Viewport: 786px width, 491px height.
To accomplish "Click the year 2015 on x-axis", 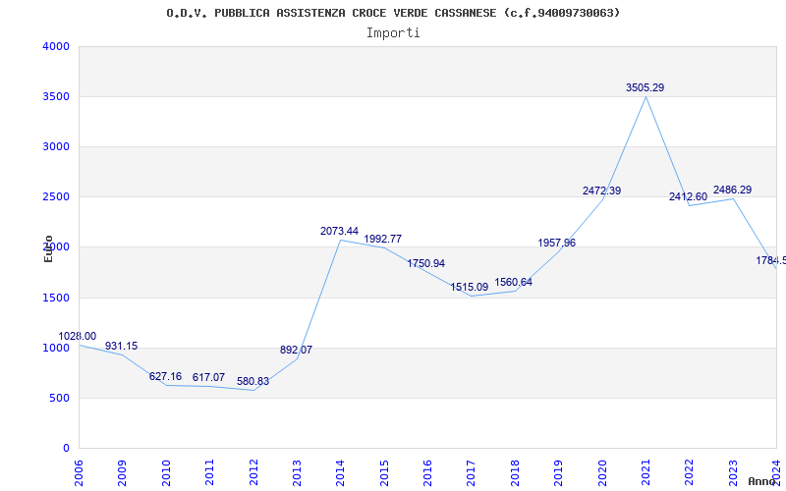I will 384,472.
